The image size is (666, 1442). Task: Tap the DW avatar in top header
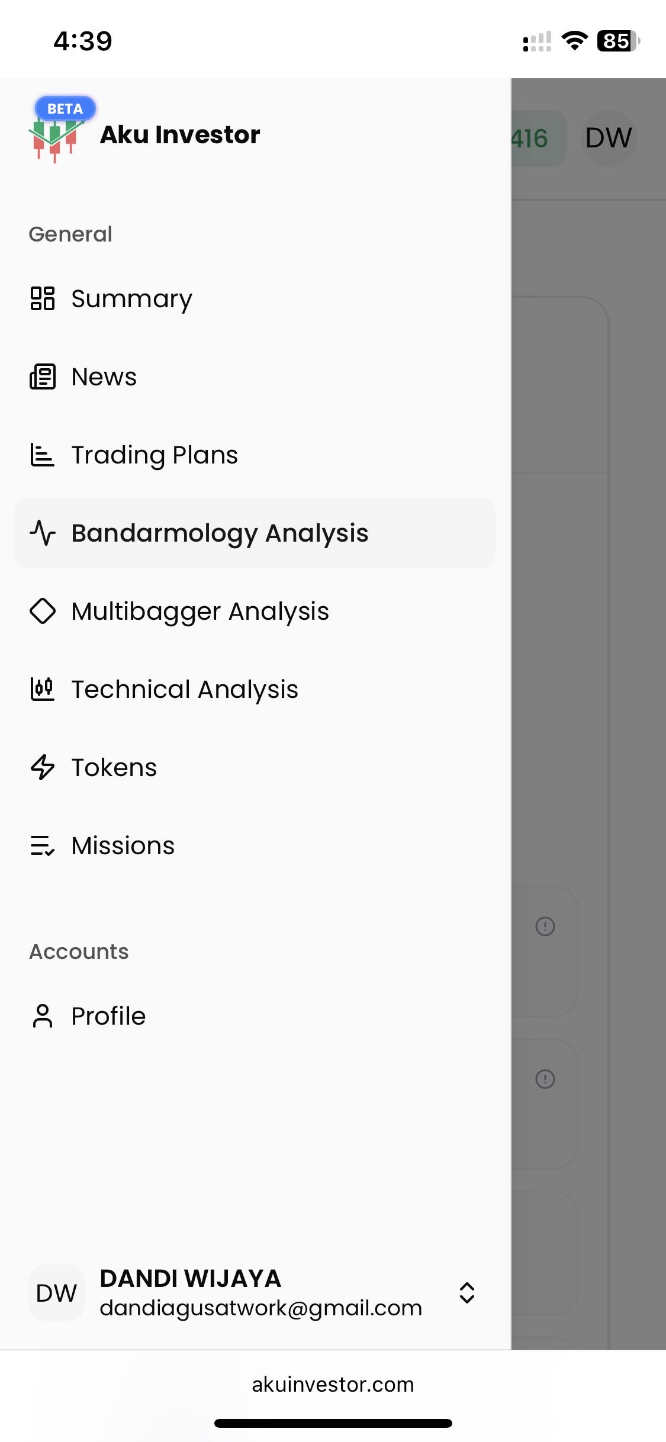tap(609, 138)
